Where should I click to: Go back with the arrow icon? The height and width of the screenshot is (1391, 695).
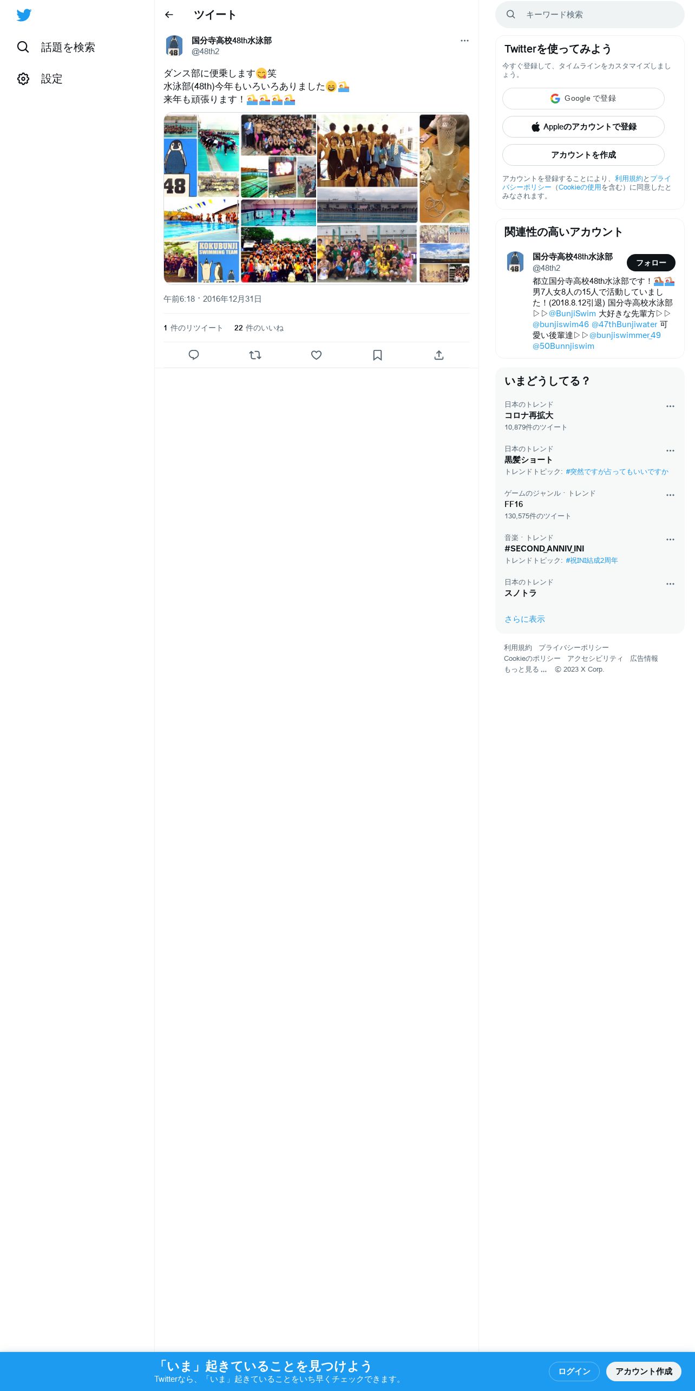coord(169,15)
